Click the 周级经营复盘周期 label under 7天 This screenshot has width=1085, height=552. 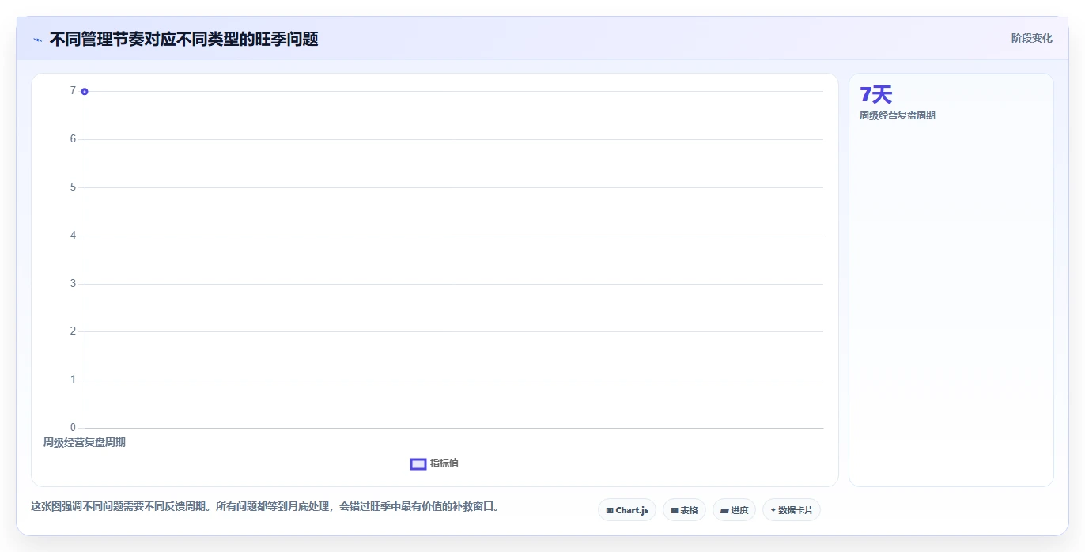(x=898, y=115)
